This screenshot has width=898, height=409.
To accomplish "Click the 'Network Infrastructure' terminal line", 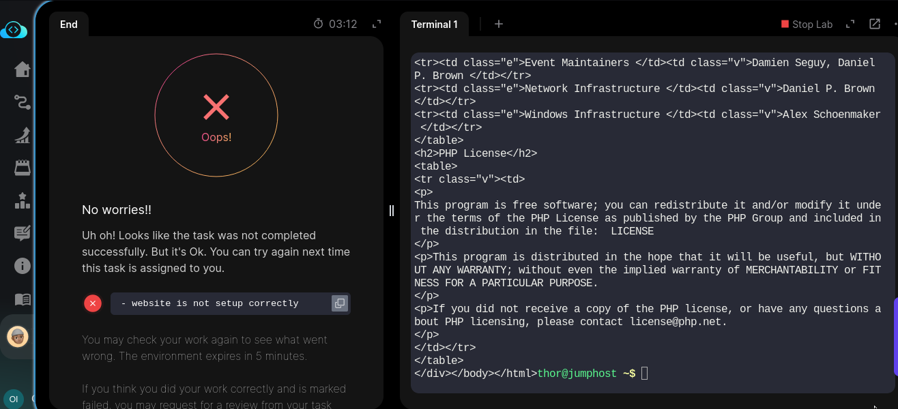I will (x=645, y=95).
